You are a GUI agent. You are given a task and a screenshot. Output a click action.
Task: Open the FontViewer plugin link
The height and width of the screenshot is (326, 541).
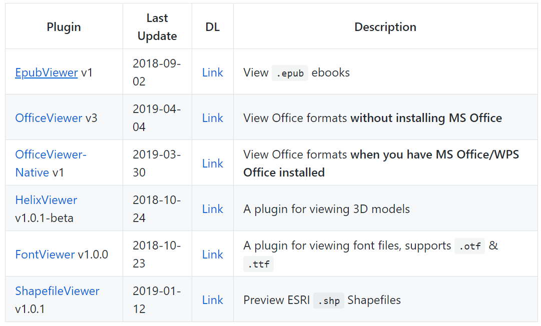[45, 254]
